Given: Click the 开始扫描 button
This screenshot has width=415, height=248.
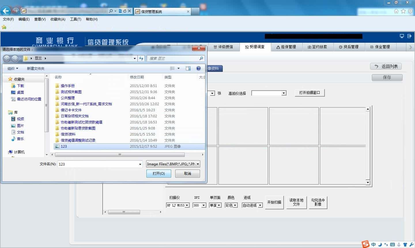Looking at the screenshot, I should click(x=274, y=202).
